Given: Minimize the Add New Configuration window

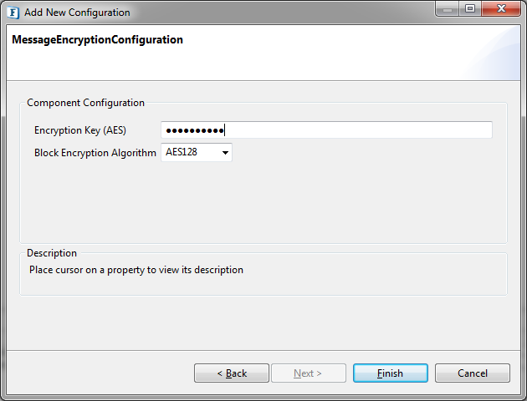Looking at the screenshot, I should [448, 10].
